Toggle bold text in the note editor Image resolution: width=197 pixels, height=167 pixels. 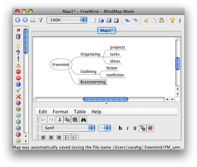click(120, 128)
